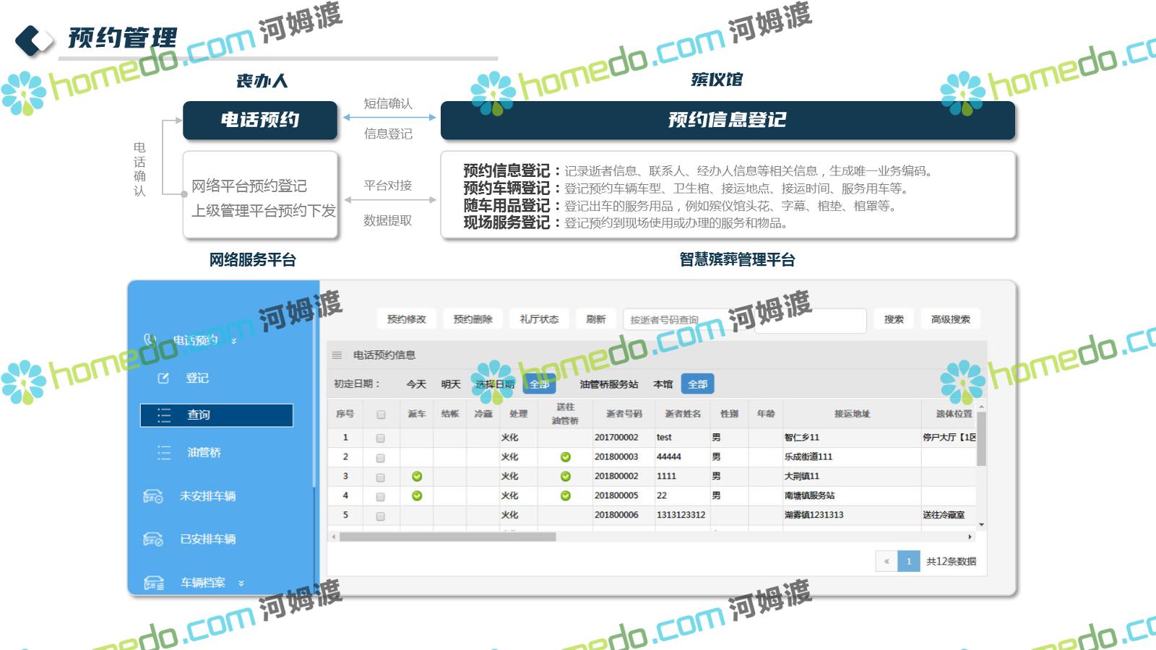1156x650 pixels.
Task: Click the vertical scrollbar down arrow
Action: (981, 525)
